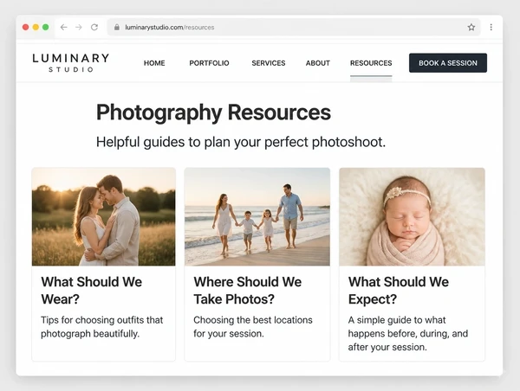Click the yellow minimize window button
This screenshot has height=391, width=520.
point(36,27)
